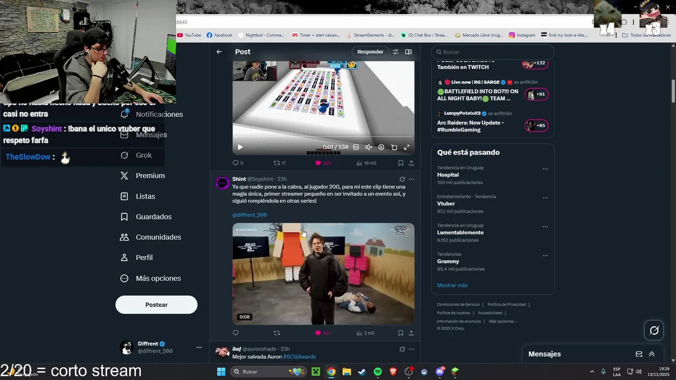
Task: Open video settings gear
Action: pyautogui.click(x=381, y=147)
